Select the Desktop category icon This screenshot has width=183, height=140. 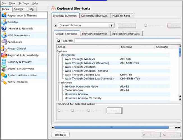(x=4, y=22)
